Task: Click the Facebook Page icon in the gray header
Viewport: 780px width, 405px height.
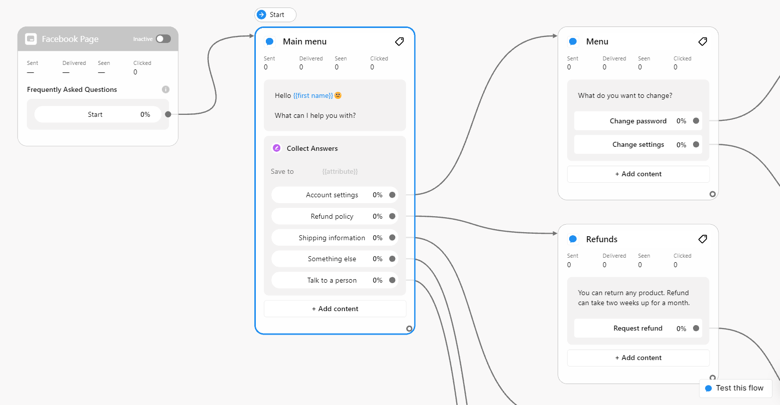Action: [x=31, y=38]
